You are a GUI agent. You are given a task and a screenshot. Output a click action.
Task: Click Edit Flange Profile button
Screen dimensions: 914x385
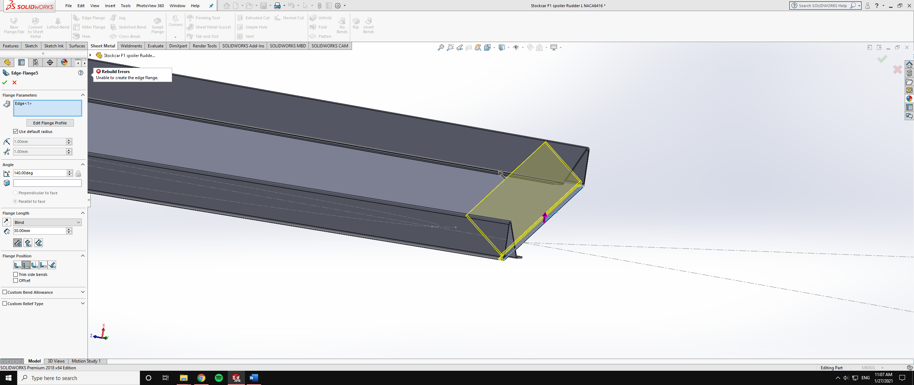[x=50, y=123]
